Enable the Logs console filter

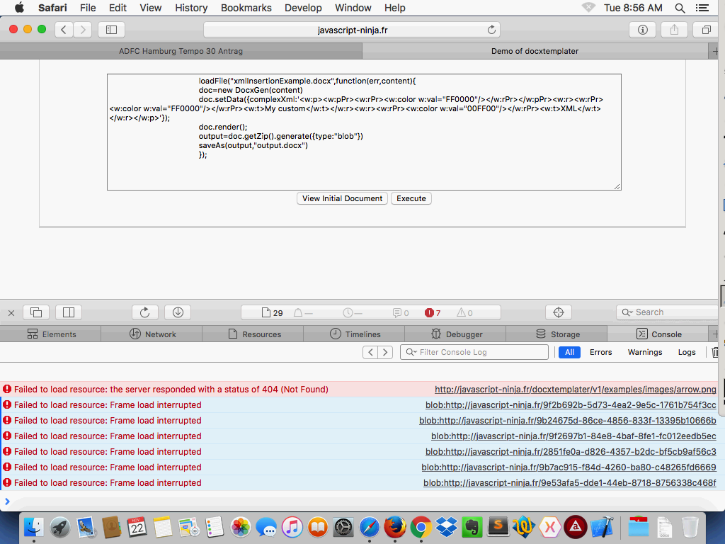pyautogui.click(x=686, y=351)
